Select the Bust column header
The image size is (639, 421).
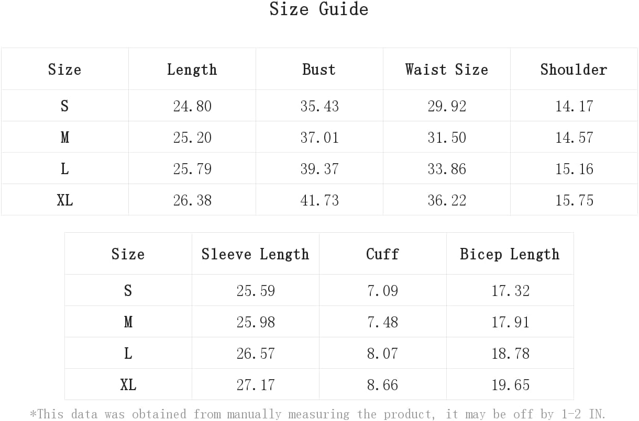click(x=319, y=70)
